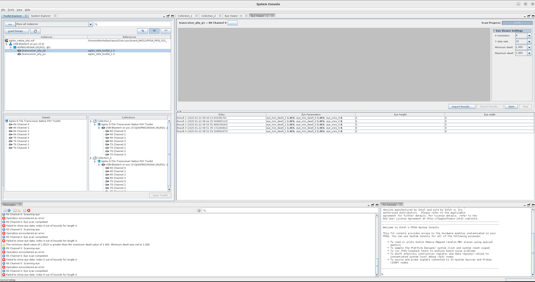Click the gear icon in Messages panel
Screen dimensions: 535x282
pos(199,210)
